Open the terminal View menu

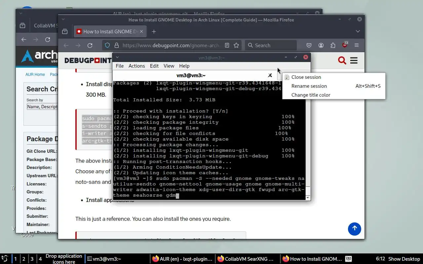169,66
